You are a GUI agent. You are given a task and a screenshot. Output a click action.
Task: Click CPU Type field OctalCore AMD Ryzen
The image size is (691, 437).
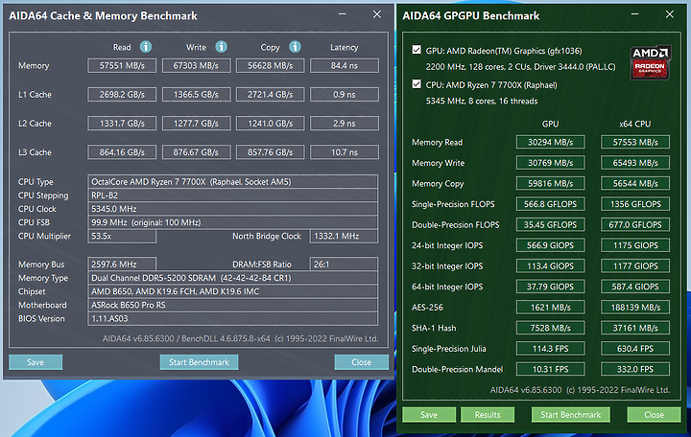click(x=232, y=182)
